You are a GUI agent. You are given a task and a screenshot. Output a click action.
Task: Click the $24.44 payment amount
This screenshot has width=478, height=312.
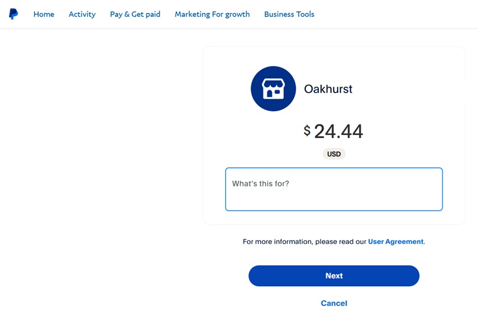point(333,131)
